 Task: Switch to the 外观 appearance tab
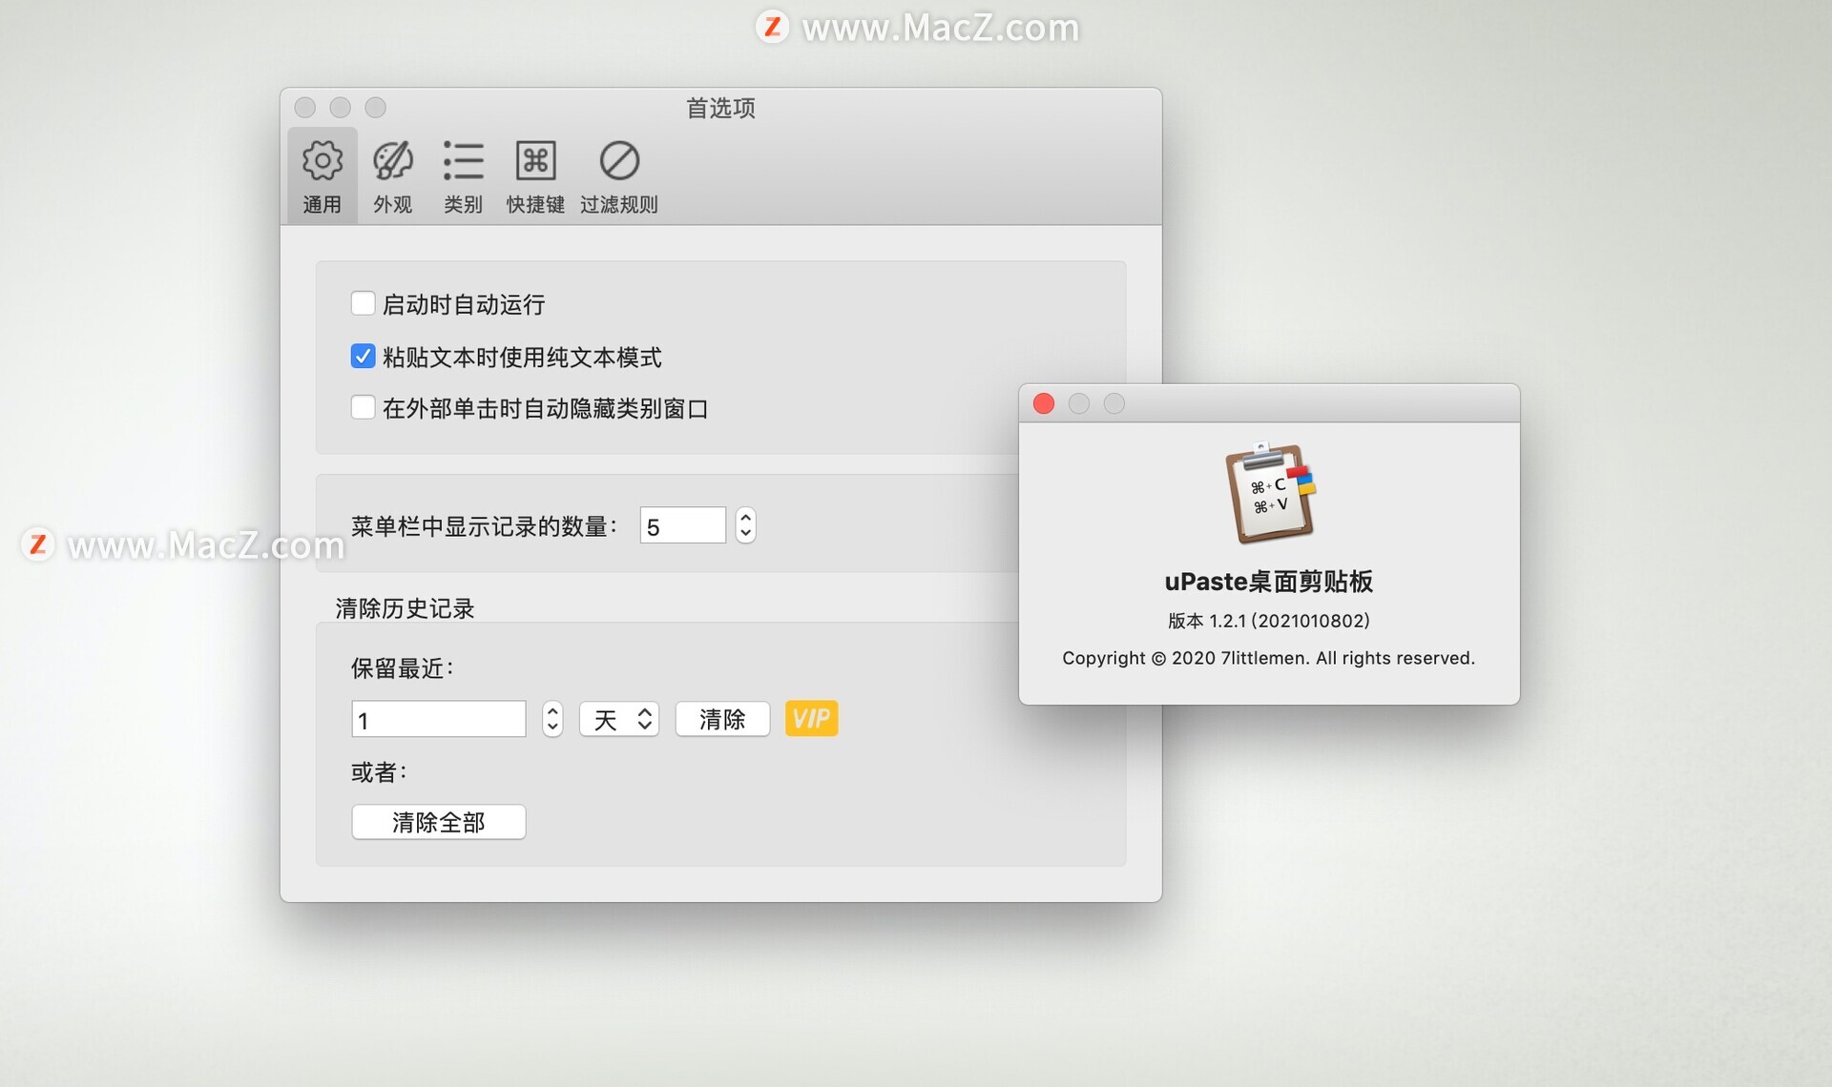[x=392, y=176]
